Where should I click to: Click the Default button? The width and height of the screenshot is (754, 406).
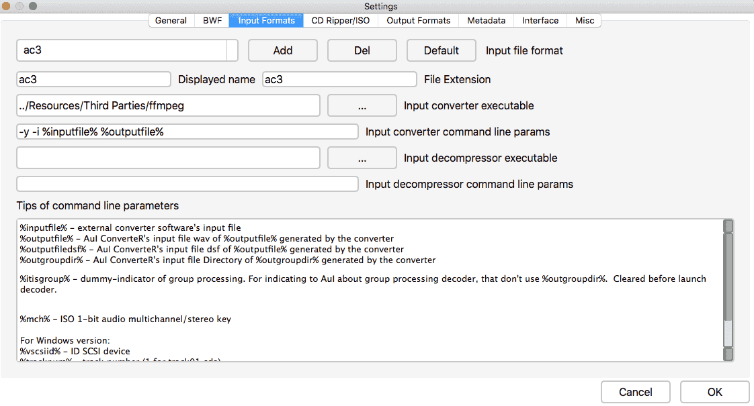tap(442, 50)
